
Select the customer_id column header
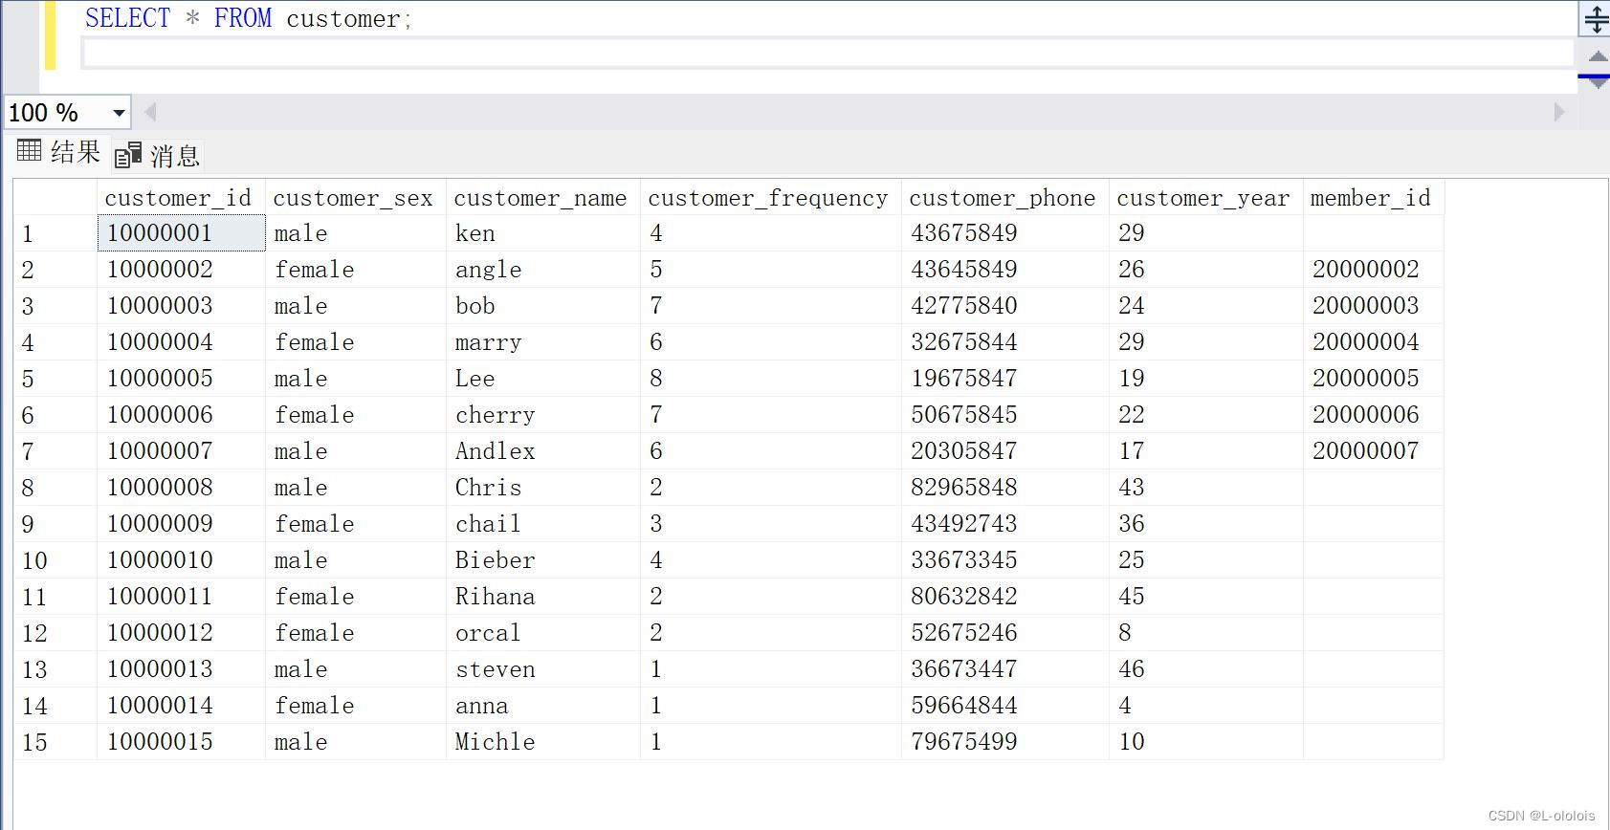[x=181, y=198]
